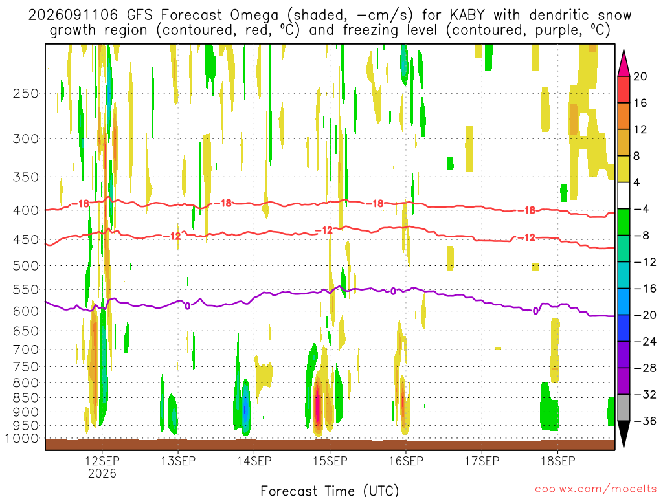Click the 500 pressure level axis label
Image resolution: width=663 pixels, height=497 pixels.
25,266
